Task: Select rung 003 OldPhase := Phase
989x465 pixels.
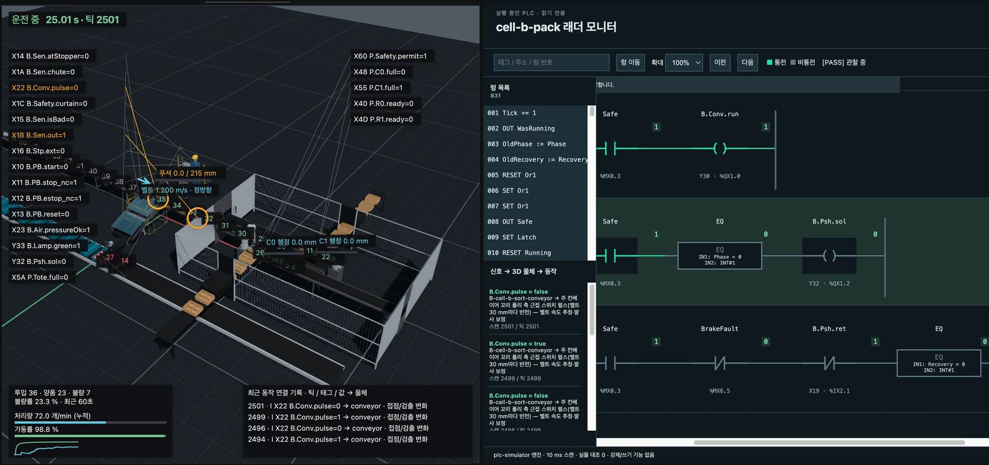Action: [x=535, y=144]
